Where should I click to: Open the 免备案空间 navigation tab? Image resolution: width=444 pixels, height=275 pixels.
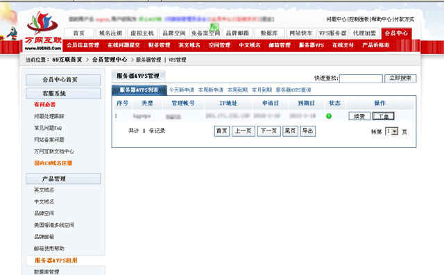coord(205,33)
